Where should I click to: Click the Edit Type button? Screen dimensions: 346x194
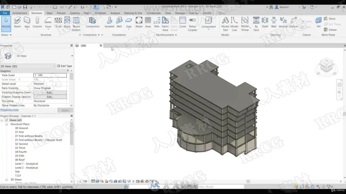(x=64, y=66)
